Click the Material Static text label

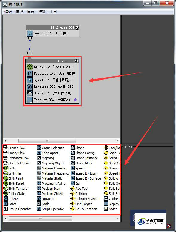[52, 178]
